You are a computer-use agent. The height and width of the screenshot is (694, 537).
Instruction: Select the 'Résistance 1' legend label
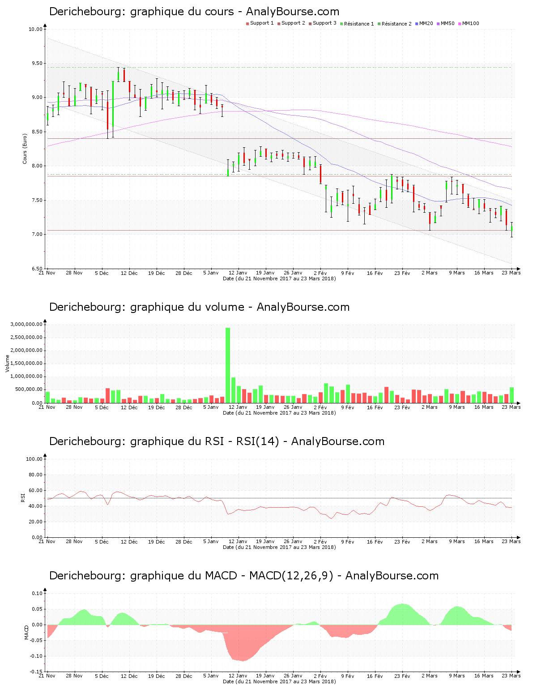pos(359,24)
